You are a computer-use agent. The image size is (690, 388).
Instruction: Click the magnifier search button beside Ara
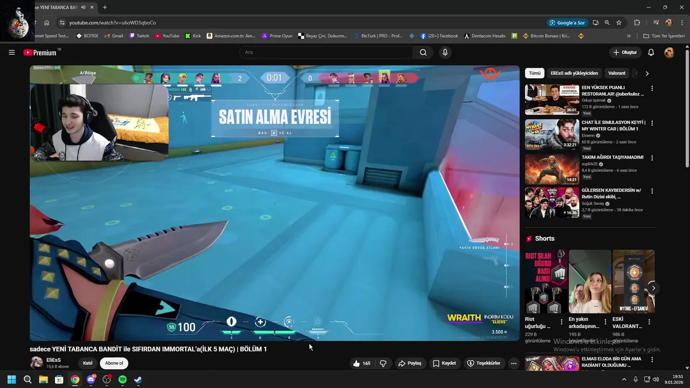click(423, 52)
